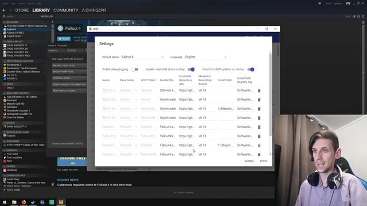The height and width of the screenshot is (206, 367).
Task: Click the Banished icon in library
Action: (x=5, y=100)
